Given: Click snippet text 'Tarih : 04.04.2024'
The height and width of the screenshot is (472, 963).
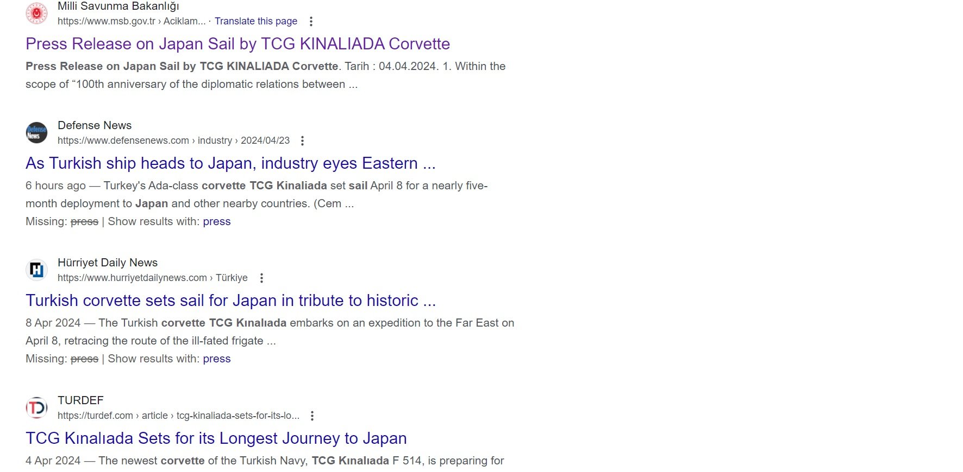Looking at the screenshot, I should point(391,66).
